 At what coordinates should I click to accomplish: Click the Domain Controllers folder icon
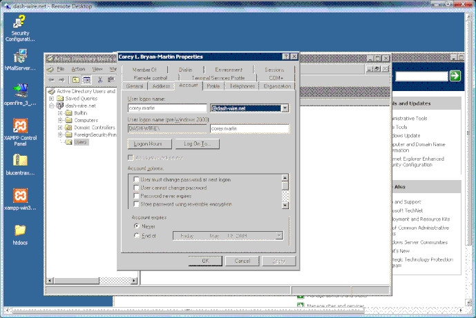click(x=69, y=128)
